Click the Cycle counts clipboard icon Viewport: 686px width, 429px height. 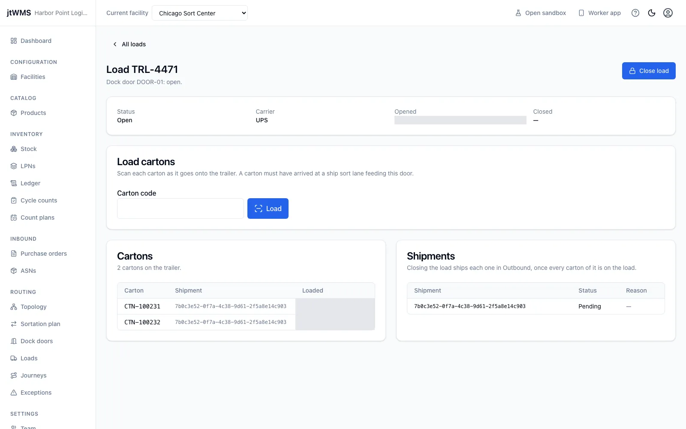coord(14,200)
